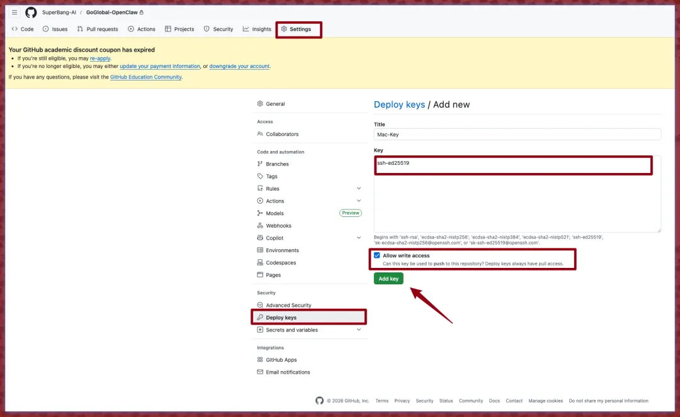680x417 pixels.
Task: Click the Insights graph icon in tabs
Action: point(246,29)
